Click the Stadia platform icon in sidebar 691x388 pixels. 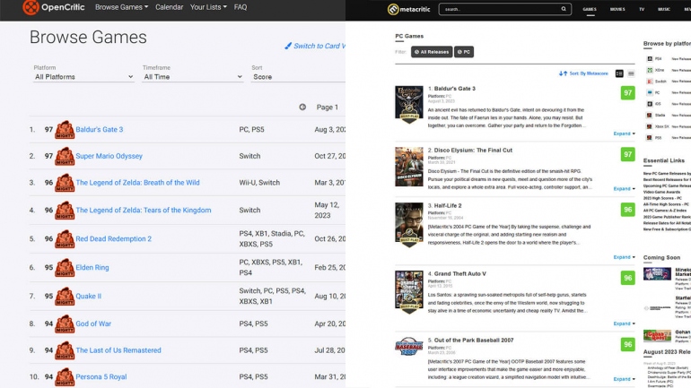650,116
